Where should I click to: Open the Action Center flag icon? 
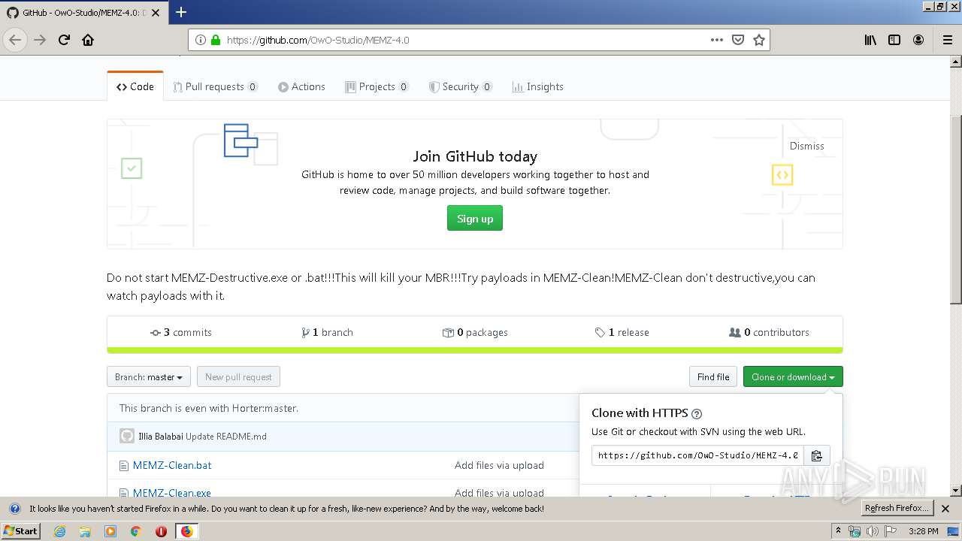[x=890, y=531]
